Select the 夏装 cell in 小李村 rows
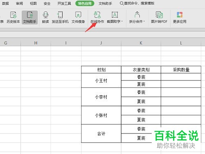The width and height of the screenshot is (205, 154). click(x=141, y=101)
